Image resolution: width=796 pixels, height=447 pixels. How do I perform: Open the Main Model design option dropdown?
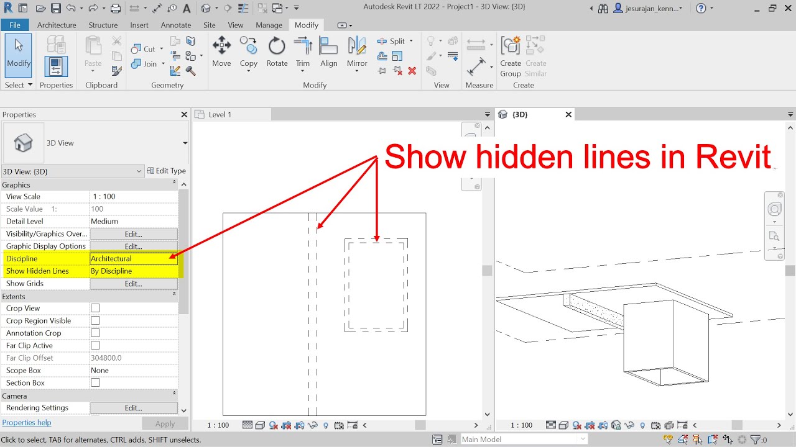pos(583,440)
